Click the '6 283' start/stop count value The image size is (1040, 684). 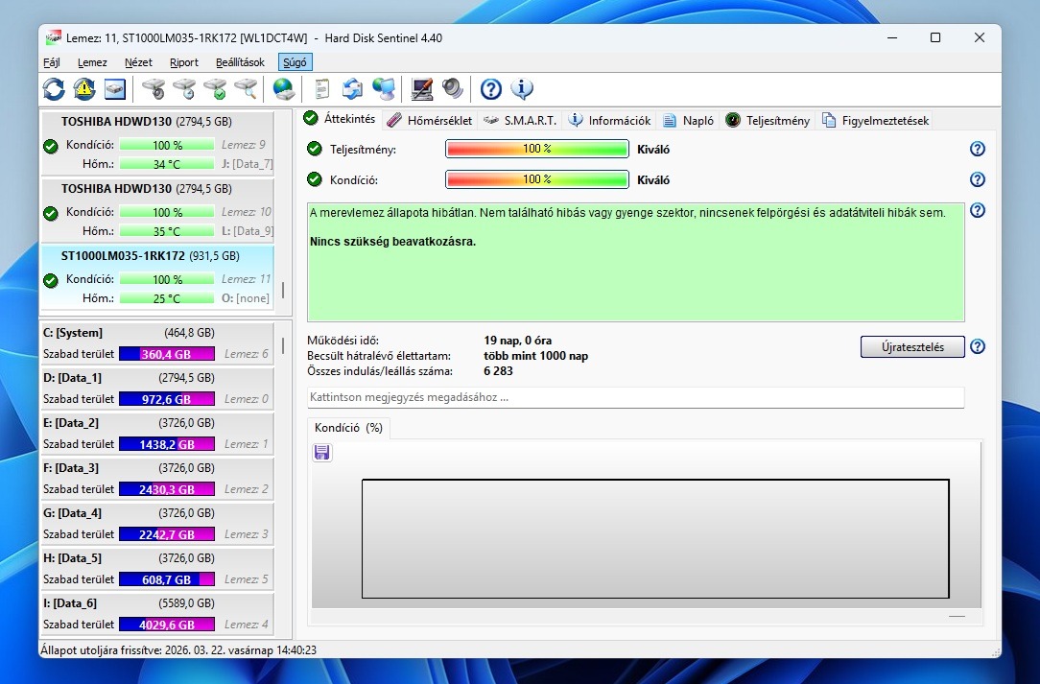pyautogui.click(x=498, y=371)
